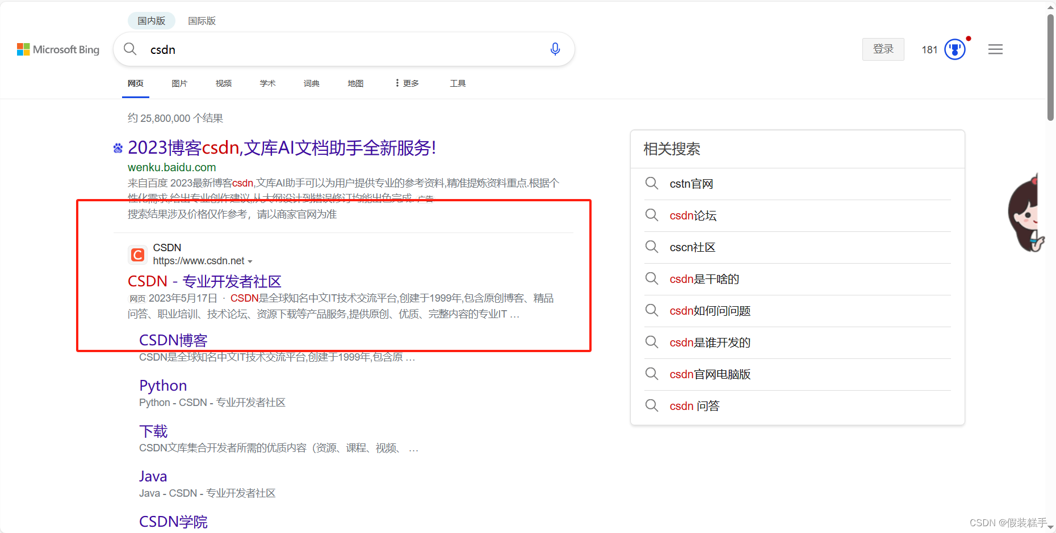Screen dimensions: 1056x533
Task: Click the search icon beside cscn社区
Action: [652, 247]
